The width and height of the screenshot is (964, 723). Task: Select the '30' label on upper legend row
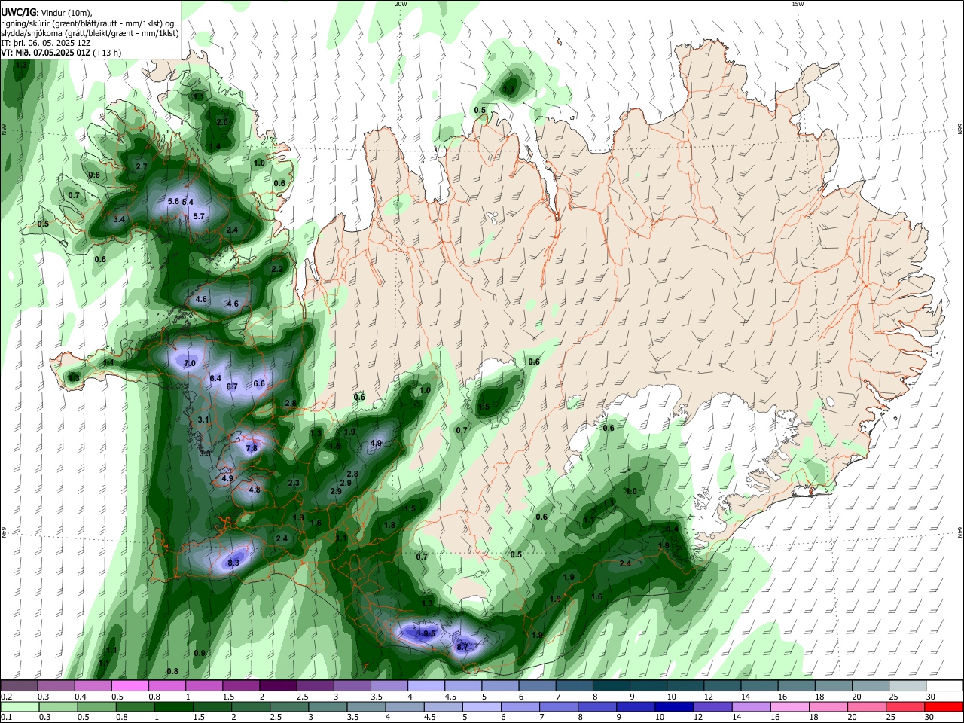[931, 697]
